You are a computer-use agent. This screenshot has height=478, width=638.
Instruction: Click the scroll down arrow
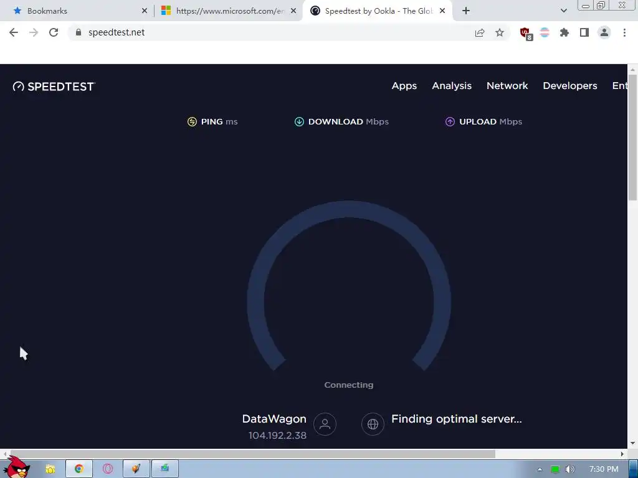tap(633, 443)
